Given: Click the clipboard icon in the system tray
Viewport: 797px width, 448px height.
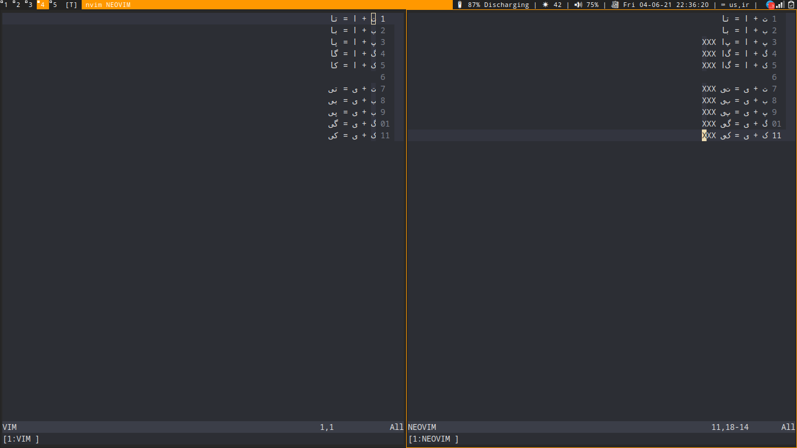Looking at the screenshot, I should coord(791,5).
